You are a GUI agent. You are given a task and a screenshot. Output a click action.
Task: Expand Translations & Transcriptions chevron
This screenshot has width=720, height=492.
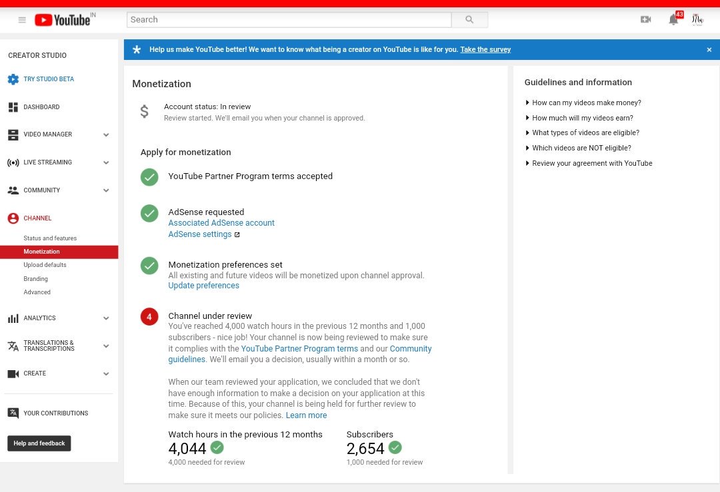click(x=106, y=346)
